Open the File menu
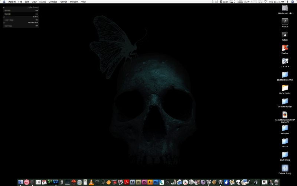 (x=20, y=1)
